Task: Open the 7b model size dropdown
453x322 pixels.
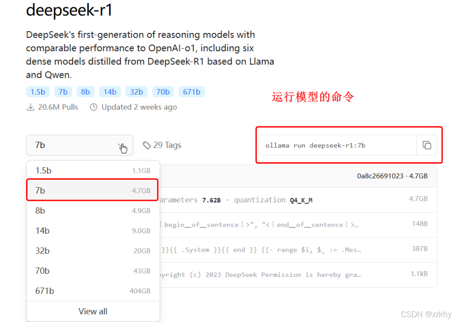Action: pos(80,145)
